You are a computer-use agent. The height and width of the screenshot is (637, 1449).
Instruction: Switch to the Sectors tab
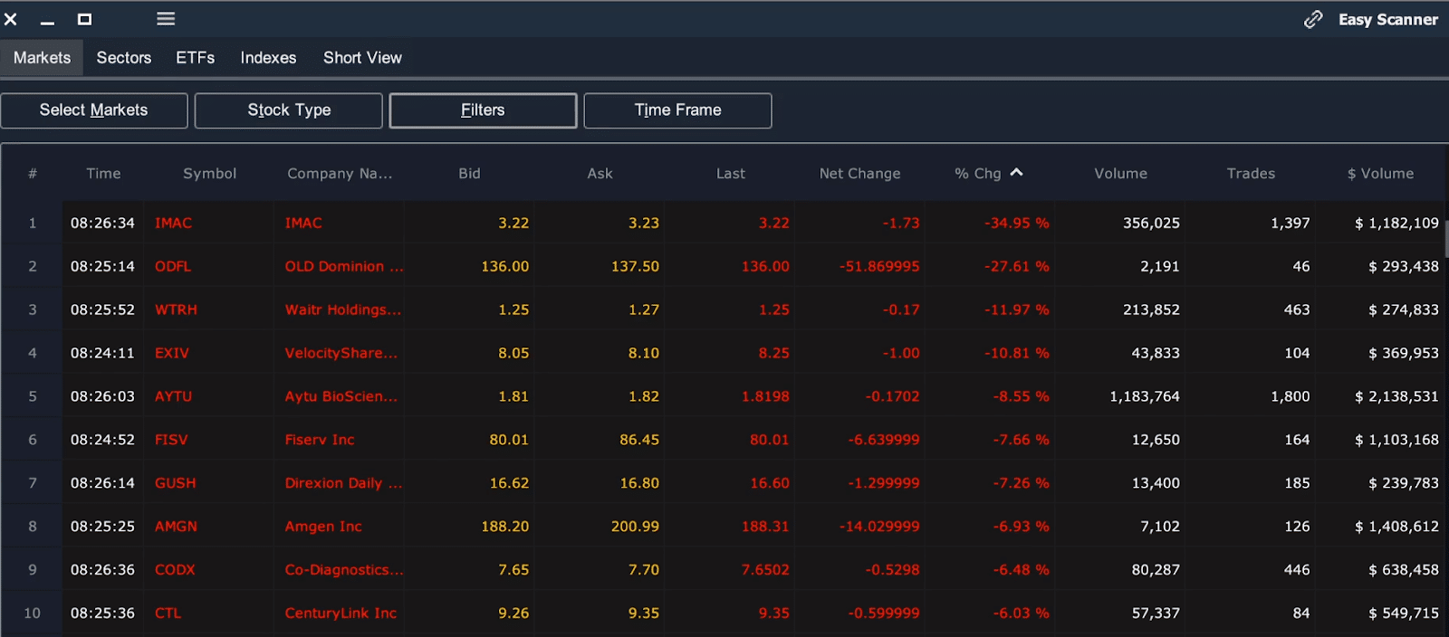124,58
